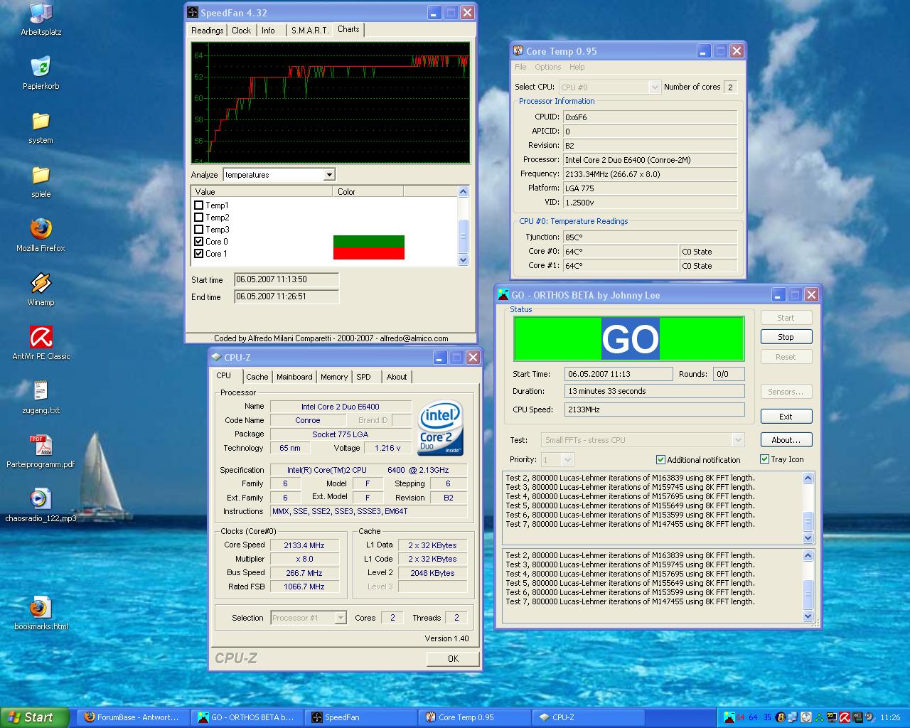Select chaosradio_122.mp3 file on desktop
This screenshot has width=910, height=728.
coord(41,505)
